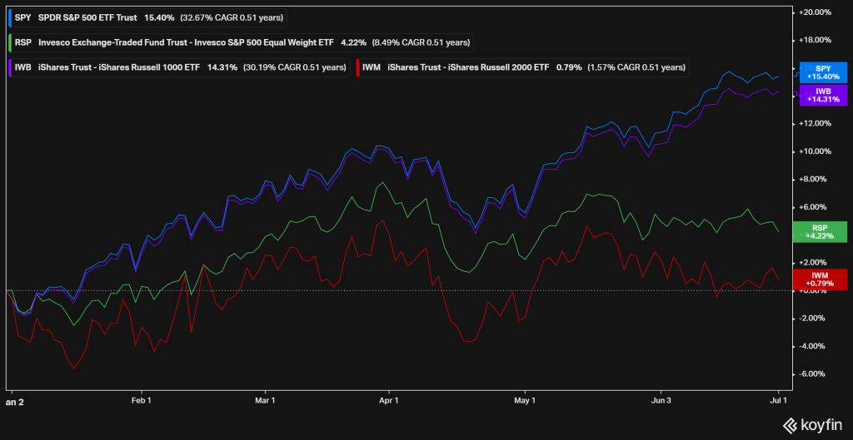Screen dimensions: 853x440
Task: Click the Feb 1 date on time axis
Action: [142, 400]
